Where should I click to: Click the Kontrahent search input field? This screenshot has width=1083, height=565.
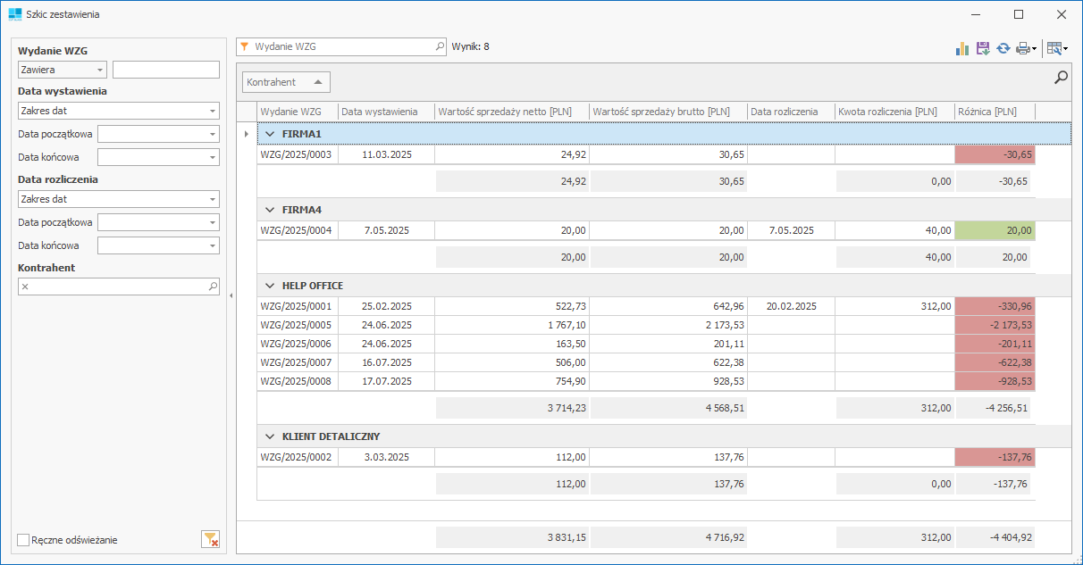point(118,287)
